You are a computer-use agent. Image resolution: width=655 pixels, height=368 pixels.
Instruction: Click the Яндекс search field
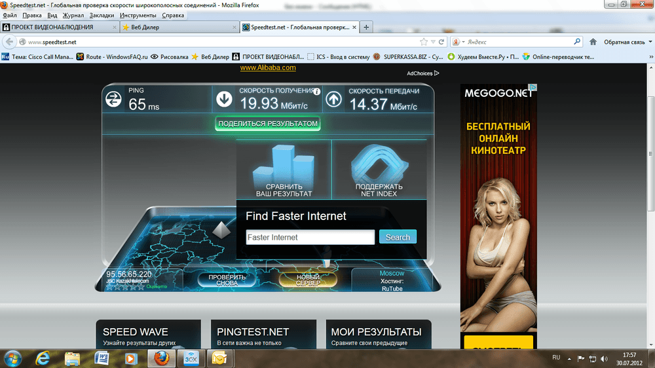tap(519, 42)
